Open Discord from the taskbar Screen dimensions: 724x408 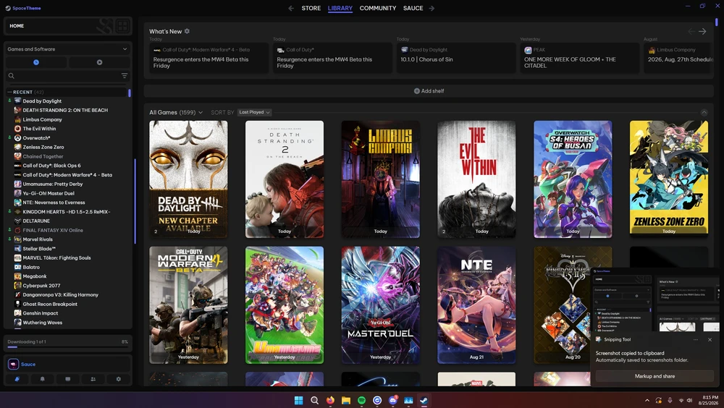(393, 400)
